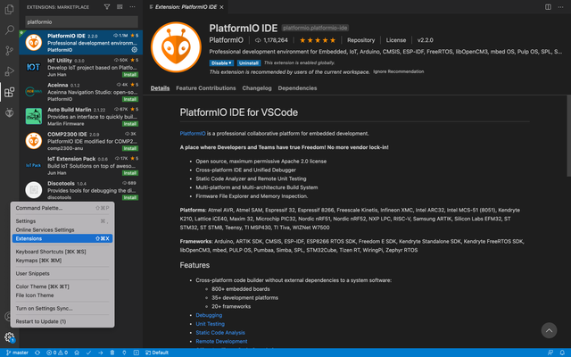Choose Settings from the gear menu
The height and width of the screenshot is (357, 571).
(62, 221)
